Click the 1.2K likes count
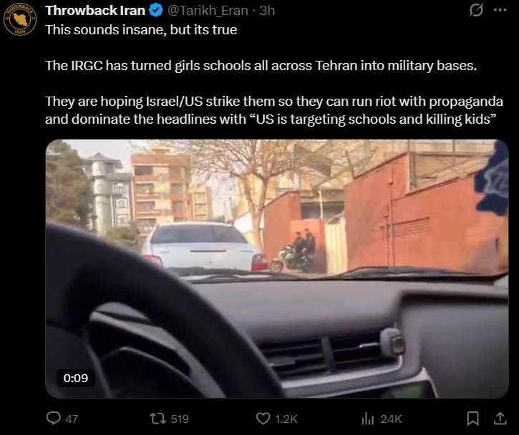519x435 pixels. coord(286,419)
